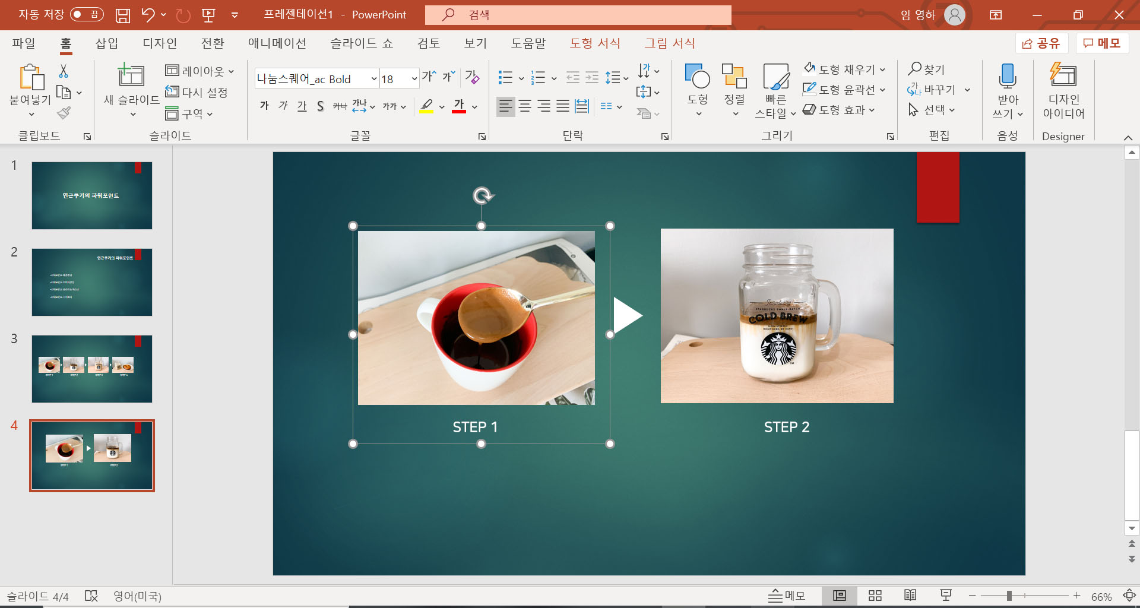
Task: Open Shape Effects (도형 효과) dropdown
Action: (872, 110)
